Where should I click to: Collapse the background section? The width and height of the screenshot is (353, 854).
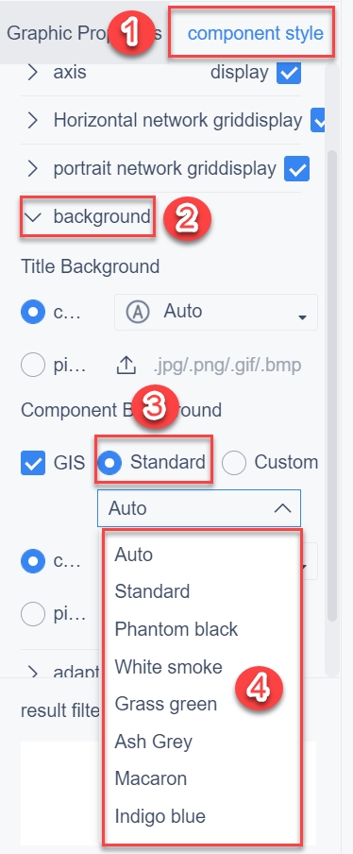(33, 216)
